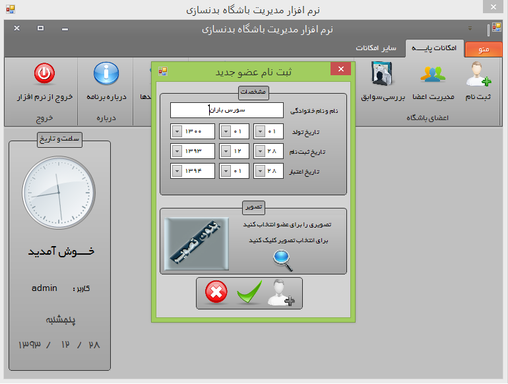Image resolution: width=508 pixels, height=384 pixels.
Task: Open the orange منو menu tab
Action: click(484, 49)
